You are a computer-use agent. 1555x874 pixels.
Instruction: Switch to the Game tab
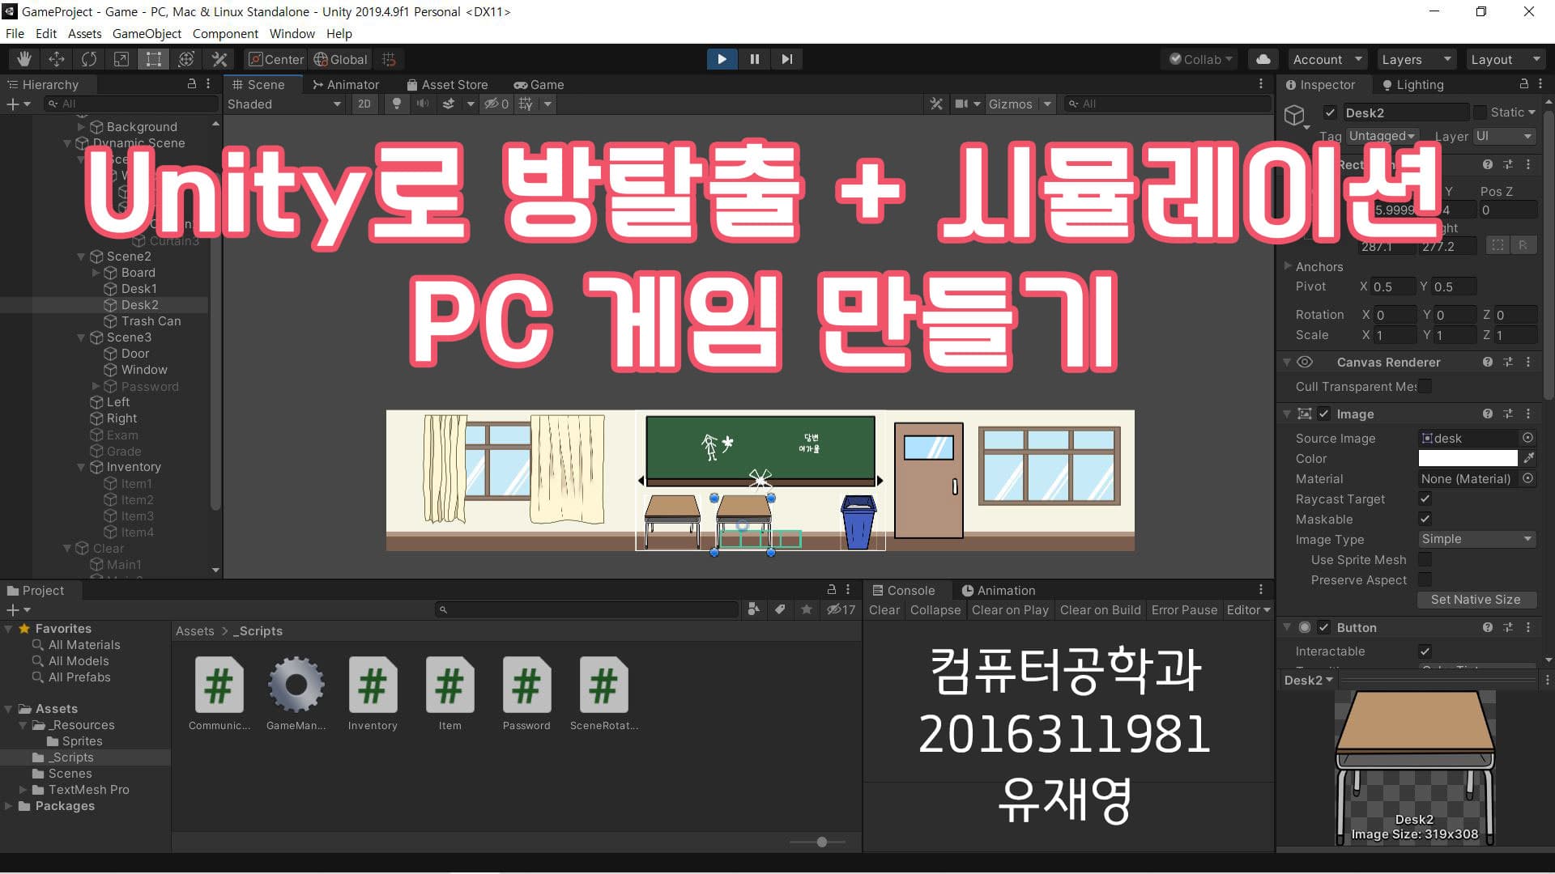539,84
